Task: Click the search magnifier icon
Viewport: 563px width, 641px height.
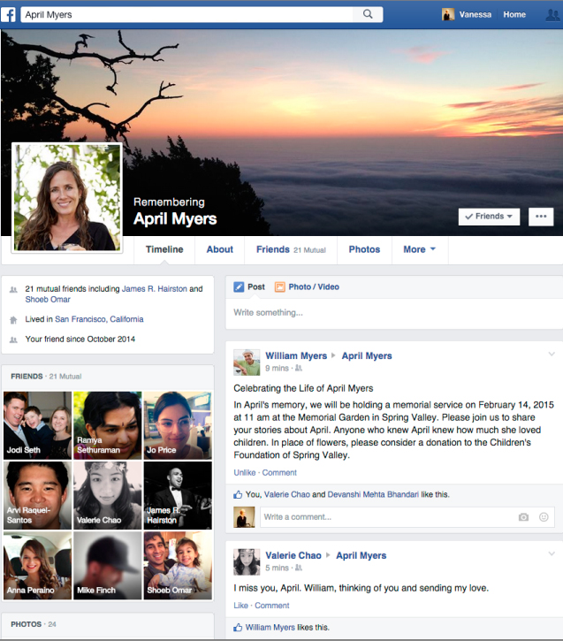Action: 368,14
